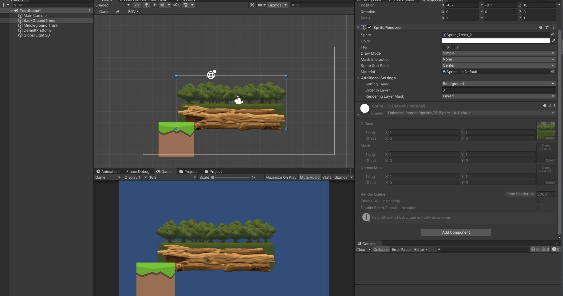Image resolution: width=563 pixels, height=296 pixels.
Task: Click the Sprite-Lit-Default material preview sphere
Action: (365, 108)
